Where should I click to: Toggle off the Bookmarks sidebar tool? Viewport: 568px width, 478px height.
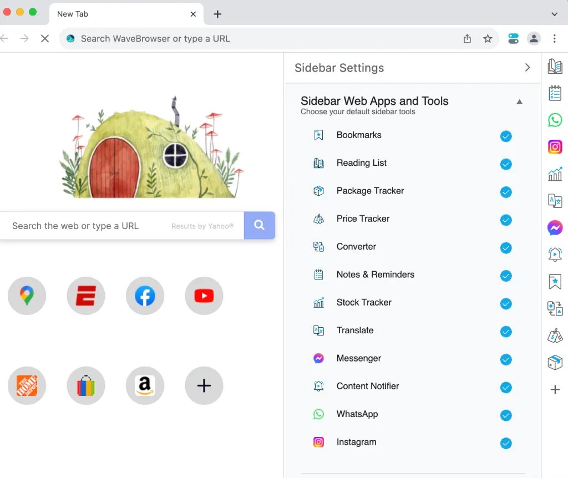505,136
